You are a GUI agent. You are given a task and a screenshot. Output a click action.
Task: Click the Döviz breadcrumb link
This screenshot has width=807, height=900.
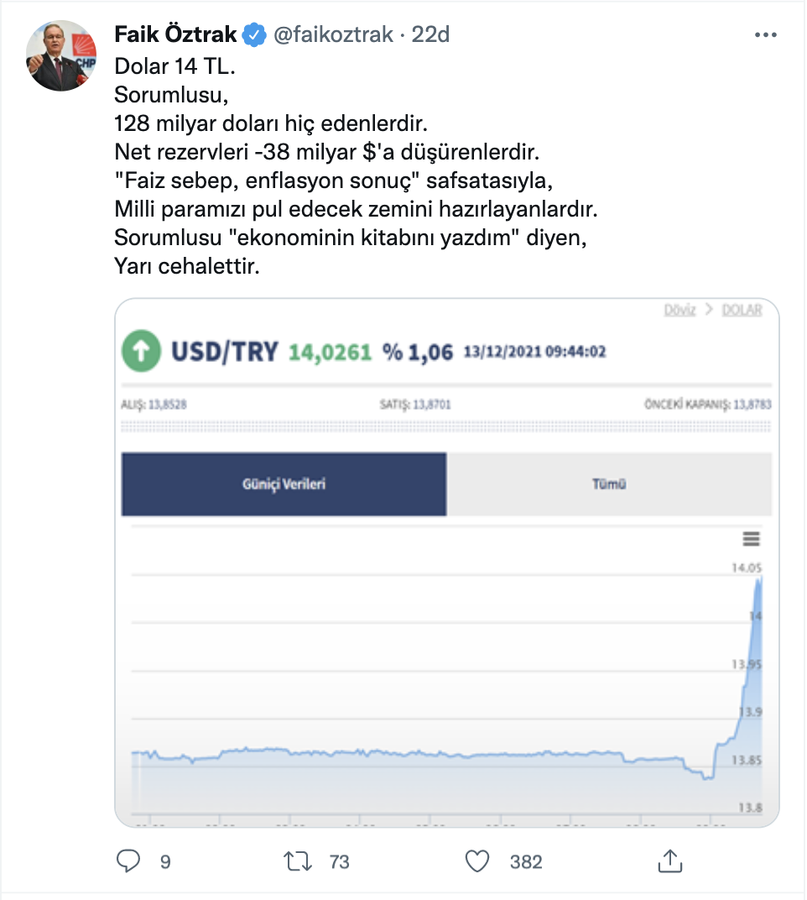coord(679,310)
